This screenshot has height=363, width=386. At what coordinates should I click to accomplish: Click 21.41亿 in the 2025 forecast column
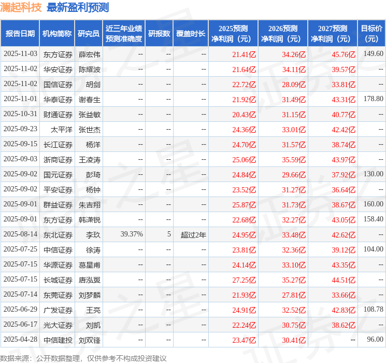point(244,54)
